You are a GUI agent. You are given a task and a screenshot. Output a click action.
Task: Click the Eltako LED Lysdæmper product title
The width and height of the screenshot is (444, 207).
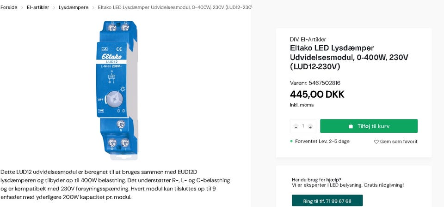coord(349,57)
